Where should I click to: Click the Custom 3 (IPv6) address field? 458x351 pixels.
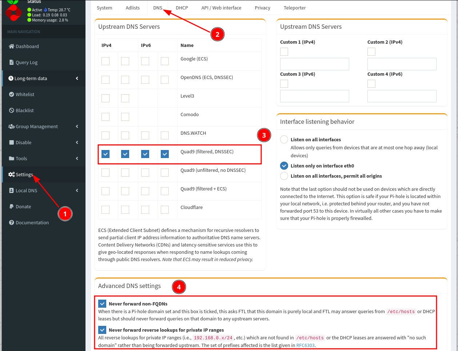(x=315, y=96)
